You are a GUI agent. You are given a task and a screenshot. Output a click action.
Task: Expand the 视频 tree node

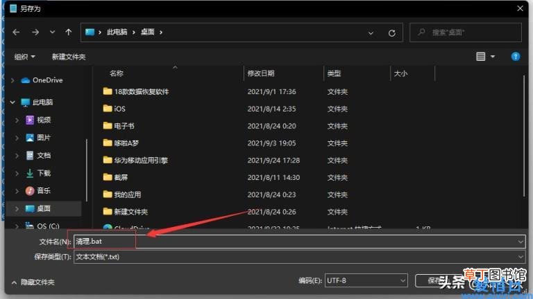pos(17,120)
